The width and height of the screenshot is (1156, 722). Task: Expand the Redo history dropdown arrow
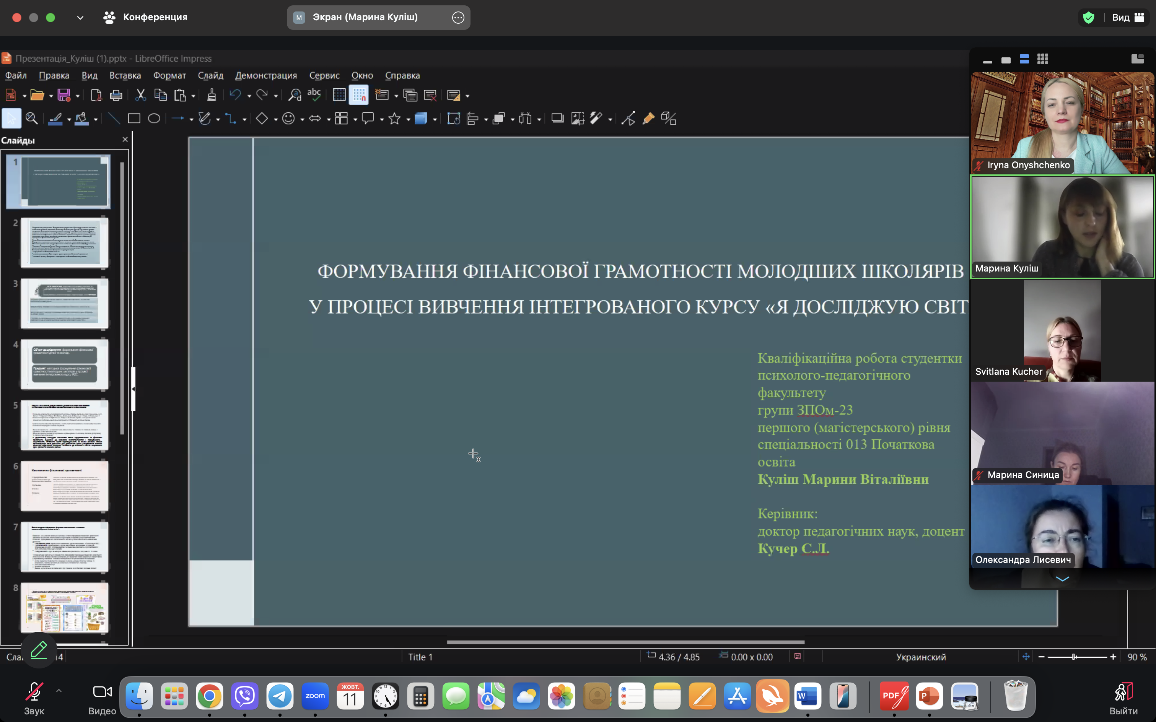pyautogui.click(x=276, y=96)
